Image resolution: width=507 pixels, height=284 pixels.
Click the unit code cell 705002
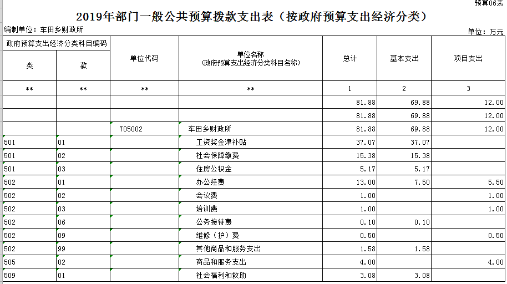click(x=131, y=129)
